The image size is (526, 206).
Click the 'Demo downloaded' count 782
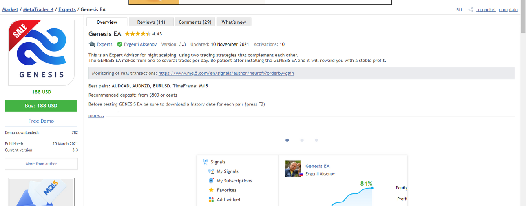point(75,133)
